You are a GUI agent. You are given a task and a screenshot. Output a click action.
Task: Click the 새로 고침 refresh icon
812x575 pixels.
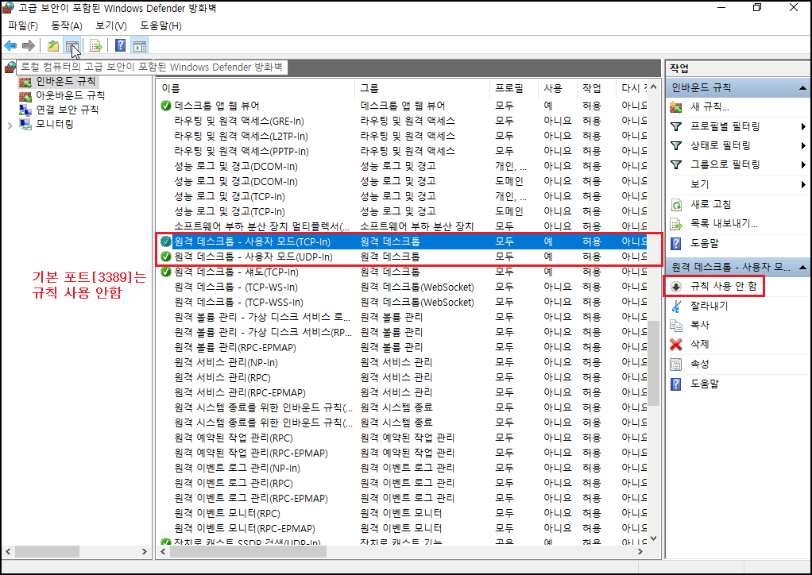[x=676, y=204]
